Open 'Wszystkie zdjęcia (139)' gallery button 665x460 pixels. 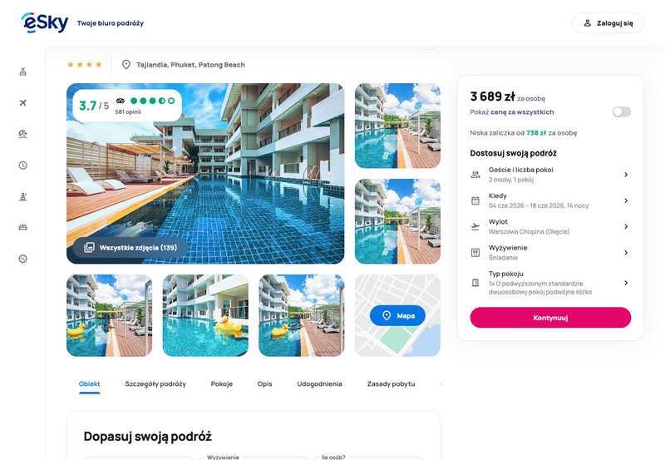131,247
